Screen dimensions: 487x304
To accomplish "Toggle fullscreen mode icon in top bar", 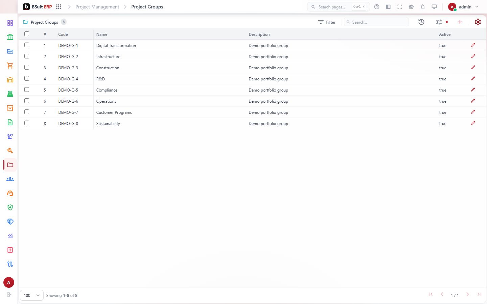I will click(x=400, y=7).
